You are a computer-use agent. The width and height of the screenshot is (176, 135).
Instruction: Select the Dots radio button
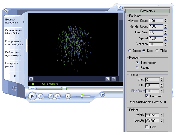tap(144, 50)
